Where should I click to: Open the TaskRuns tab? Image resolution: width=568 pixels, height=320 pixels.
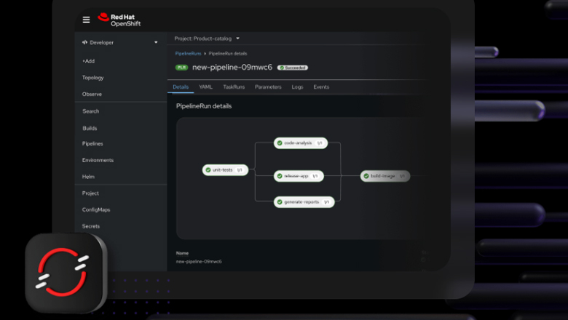tap(233, 87)
